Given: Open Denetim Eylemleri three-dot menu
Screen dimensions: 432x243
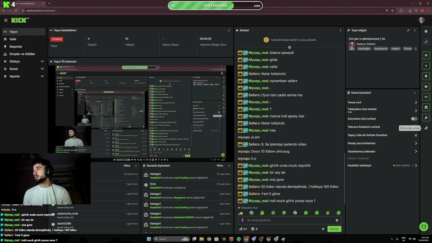Looking at the screenshot, I should click(x=229, y=166).
